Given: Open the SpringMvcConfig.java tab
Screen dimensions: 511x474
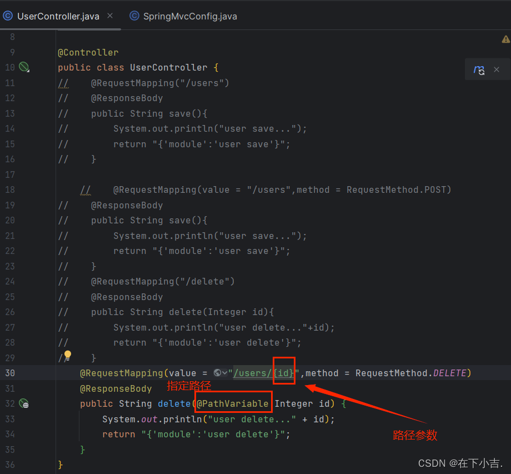Looking at the screenshot, I should 190,16.
